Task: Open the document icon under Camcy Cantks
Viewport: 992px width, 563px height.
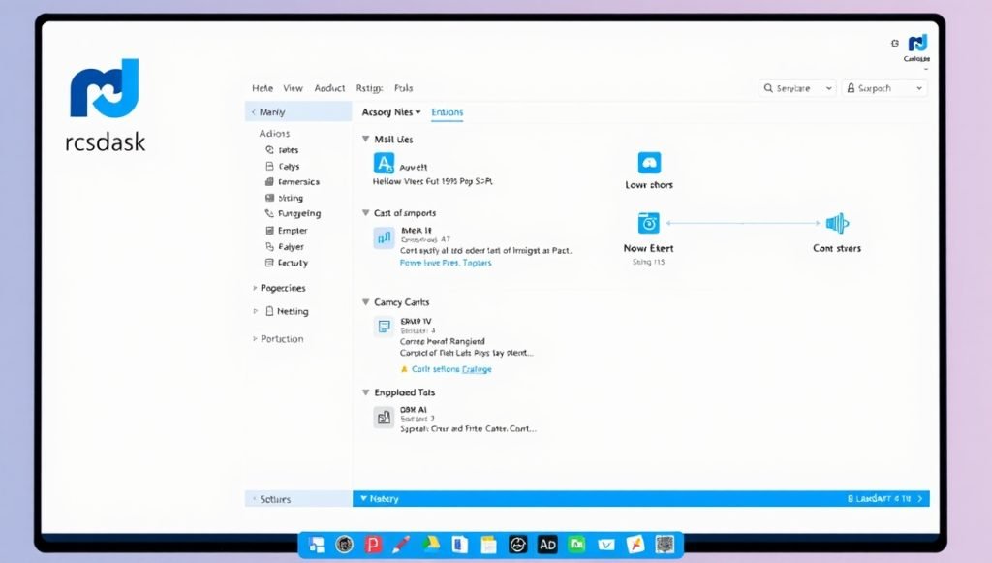Action: click(x=384, y=327)
